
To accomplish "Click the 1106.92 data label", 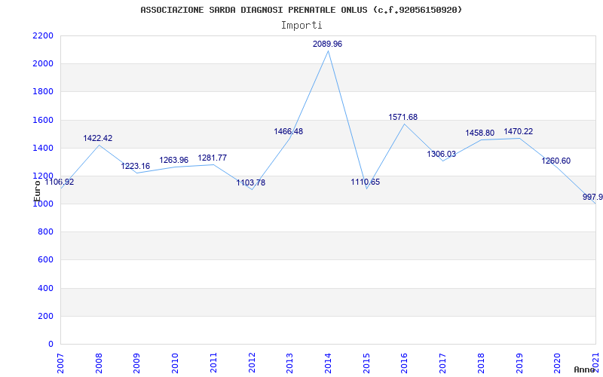I will pos(60,182).
